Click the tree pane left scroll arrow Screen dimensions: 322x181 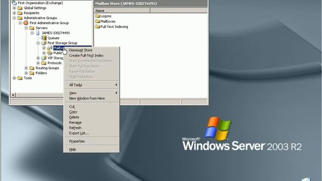coord(13,95)
